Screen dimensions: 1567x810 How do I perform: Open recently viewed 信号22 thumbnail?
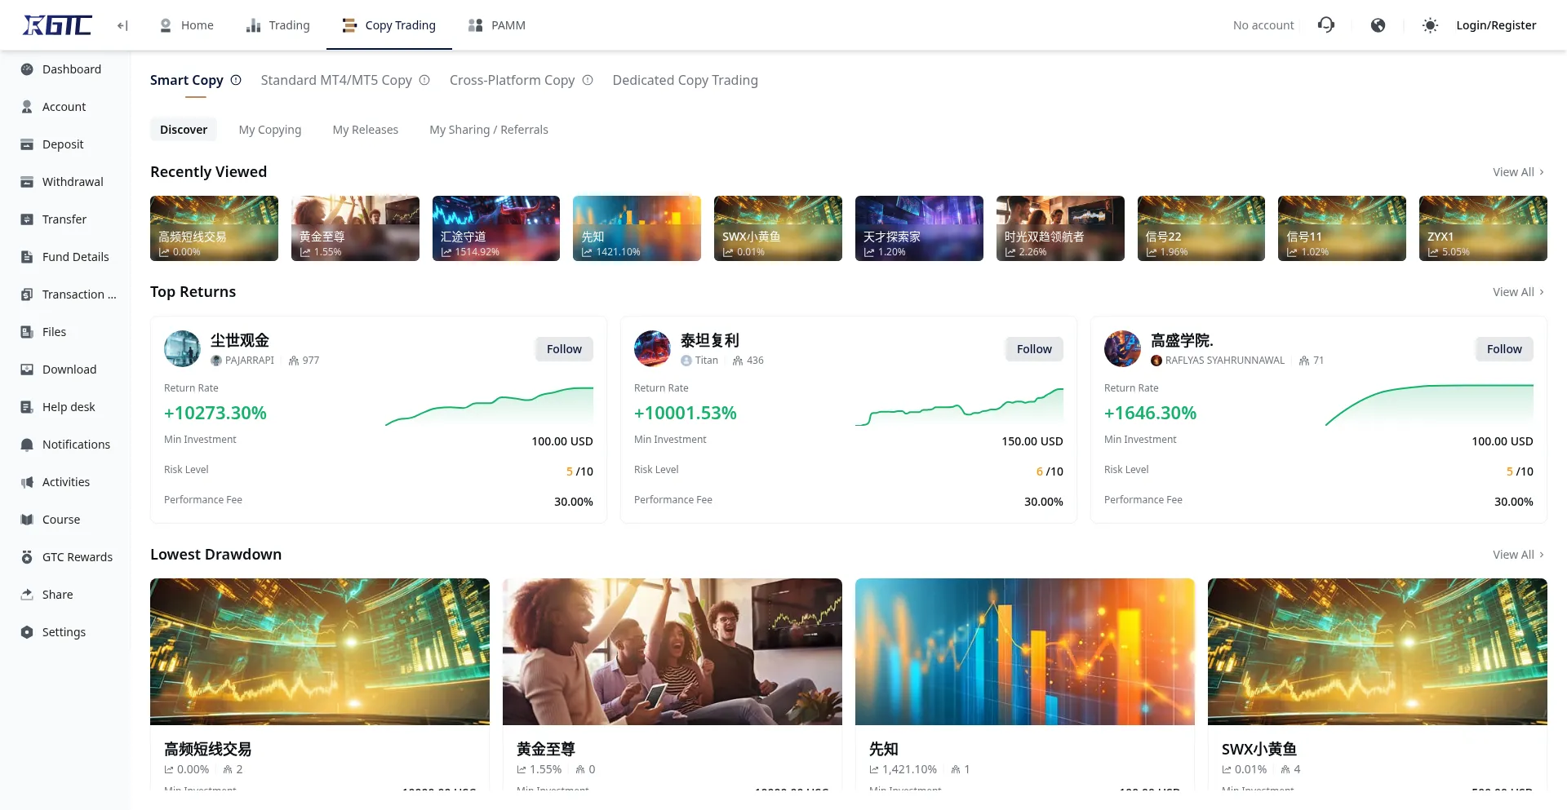coord(1201,228)
